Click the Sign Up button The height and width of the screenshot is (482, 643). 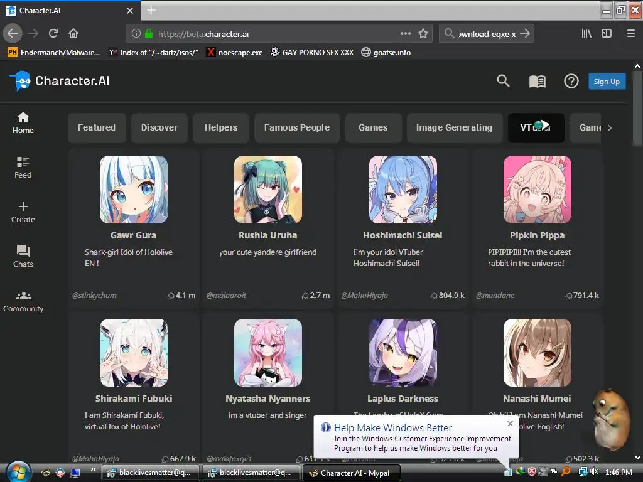tap(607, 82)
